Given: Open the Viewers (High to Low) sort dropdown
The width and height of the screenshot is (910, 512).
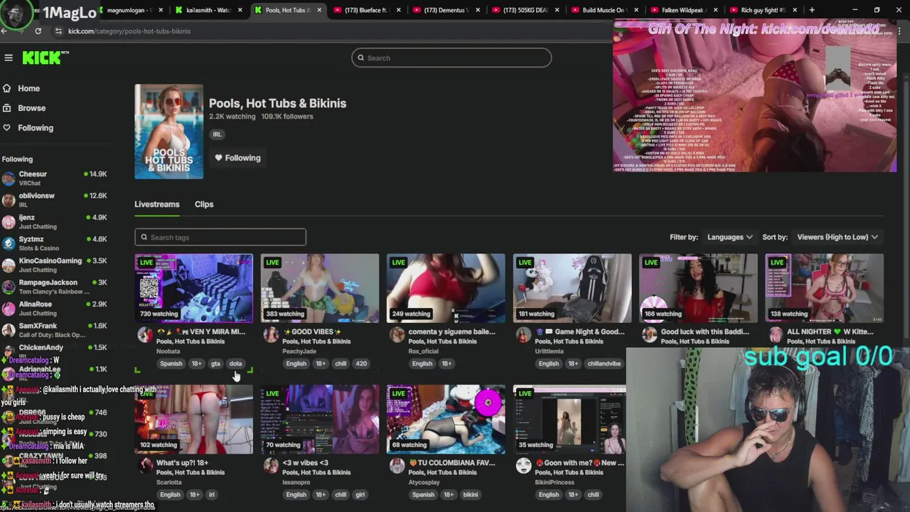Looking at the screenshot, I should [837, 237].
